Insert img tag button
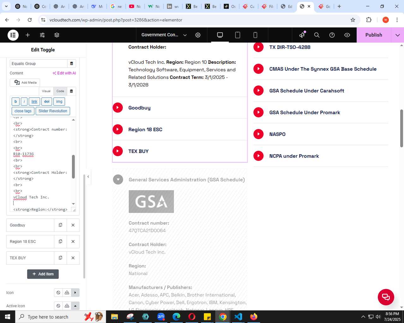This screenshot has width=404, height=323. pyautogui.click(x=59, y=102)
